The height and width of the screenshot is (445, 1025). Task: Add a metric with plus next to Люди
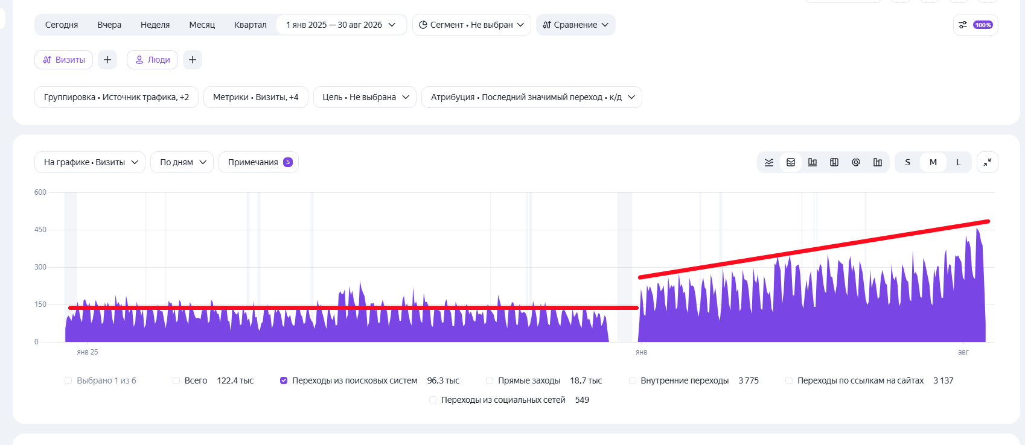(x=193, y=60)
